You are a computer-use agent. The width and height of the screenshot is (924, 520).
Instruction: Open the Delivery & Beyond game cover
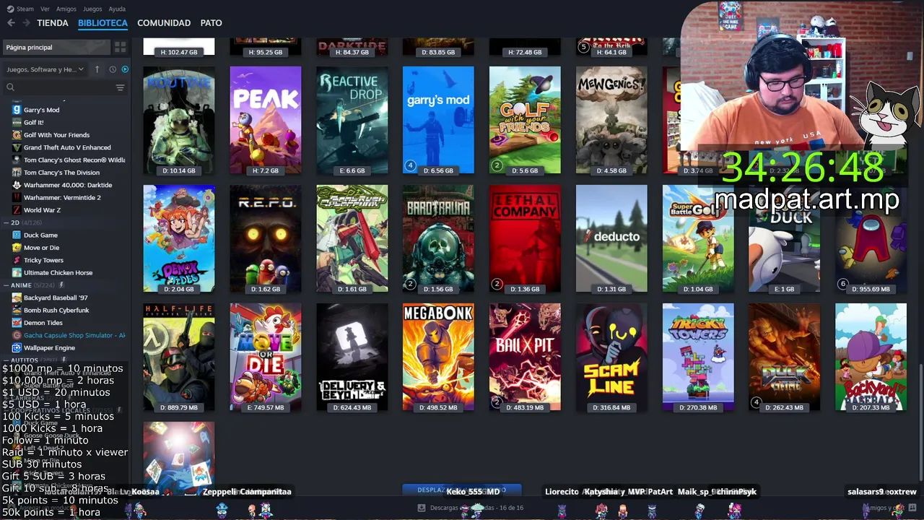pyautogui.click(x=352, y=357)
